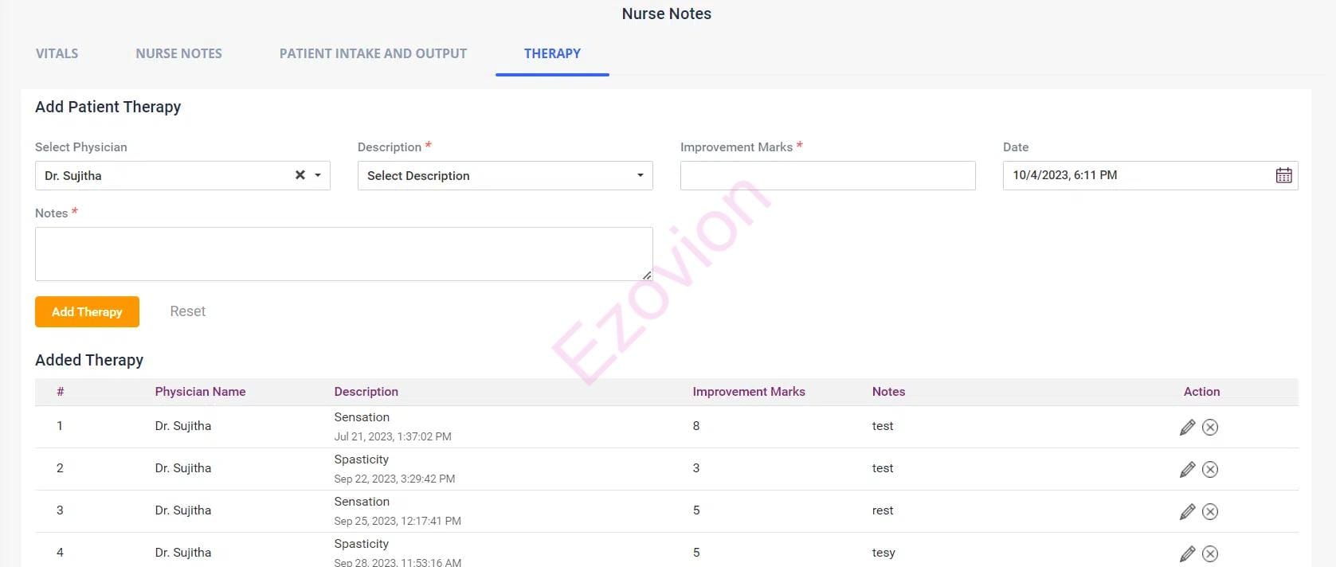Clear the selected physician Dr. Sujitha
This screenshot has height=567, width=1336.
tap(300, 175)
